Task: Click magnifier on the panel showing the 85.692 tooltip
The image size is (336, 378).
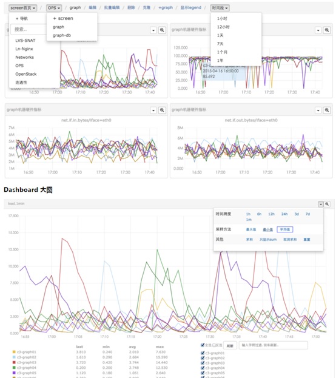Action: point(327,30)
